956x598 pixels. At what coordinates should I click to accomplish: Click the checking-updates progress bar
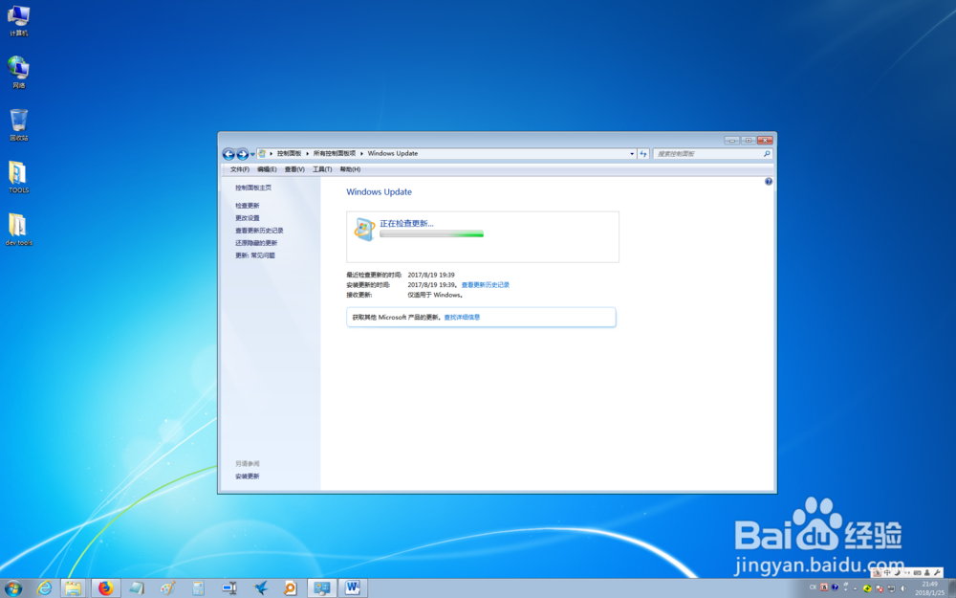[431, 234]
